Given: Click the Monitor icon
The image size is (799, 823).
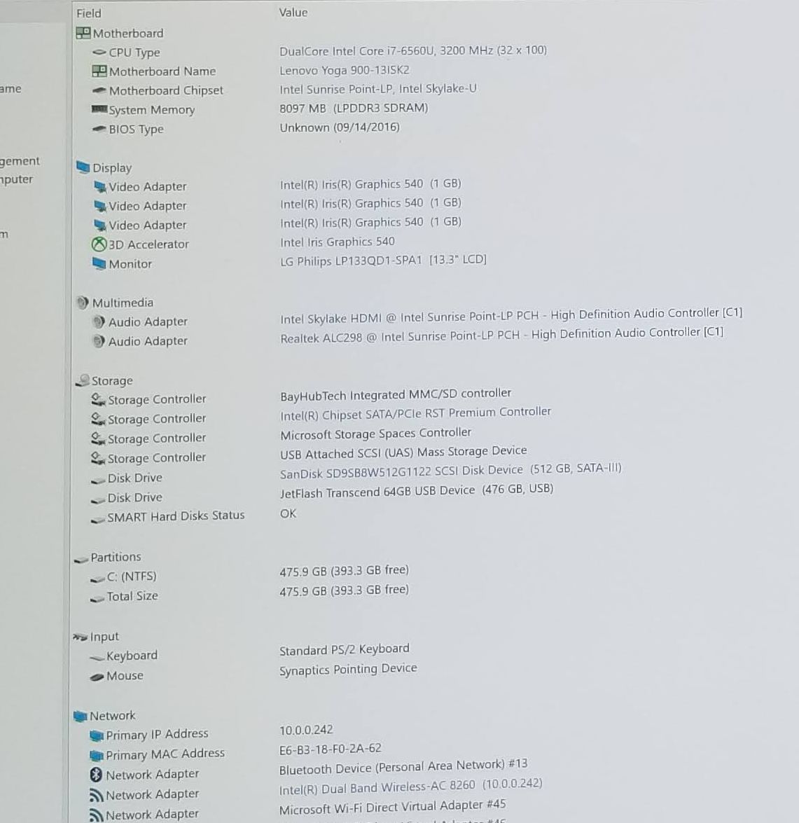Looking at the screenshot, I should [x=99, y=263].
